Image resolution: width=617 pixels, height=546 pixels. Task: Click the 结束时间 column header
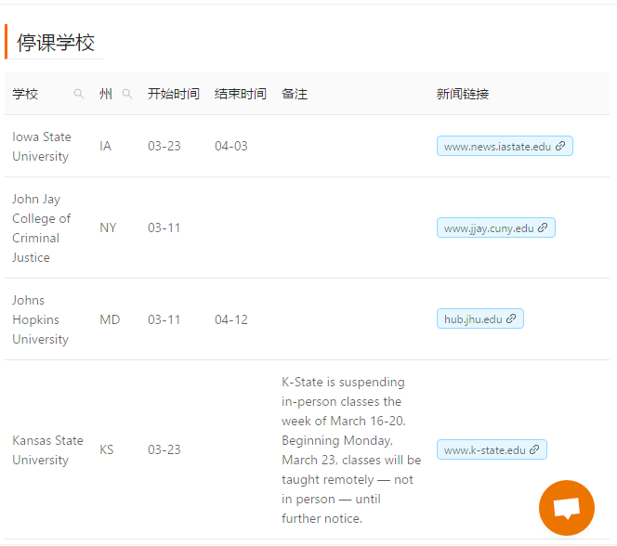(x=241, y=94)
